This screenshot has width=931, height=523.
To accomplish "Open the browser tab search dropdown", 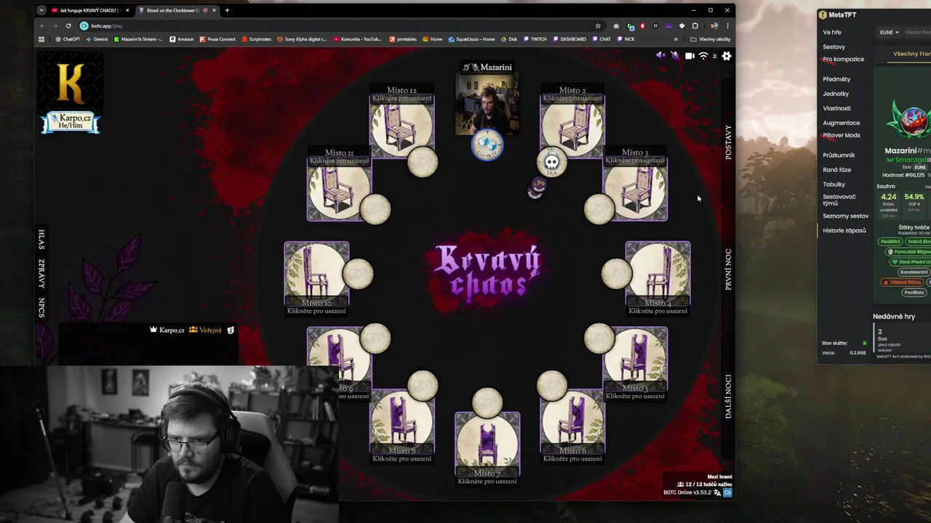I will 41,10.
